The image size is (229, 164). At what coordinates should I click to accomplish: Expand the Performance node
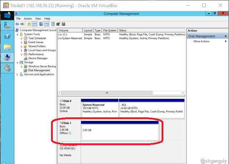22,55
